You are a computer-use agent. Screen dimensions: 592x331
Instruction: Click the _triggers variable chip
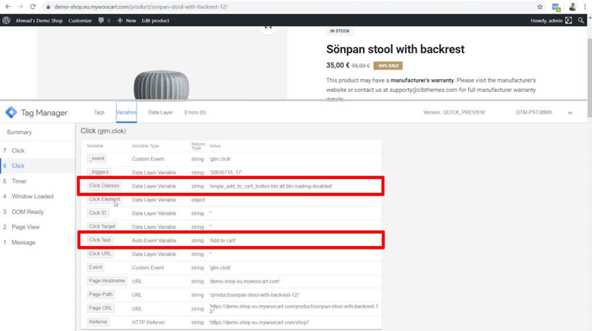(99, 172)
